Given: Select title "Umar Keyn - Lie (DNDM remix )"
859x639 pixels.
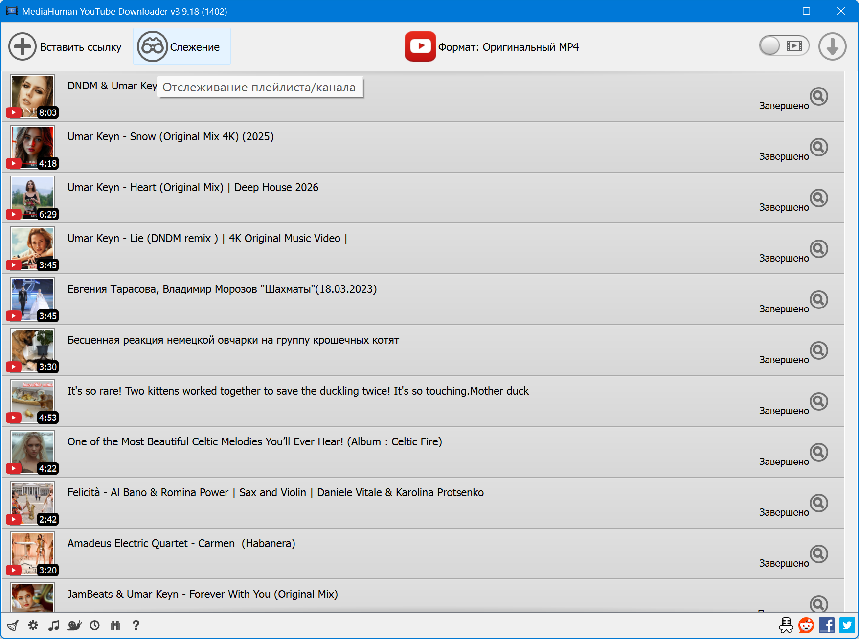Looking at the screenshot, I should [x=143, y=238].
